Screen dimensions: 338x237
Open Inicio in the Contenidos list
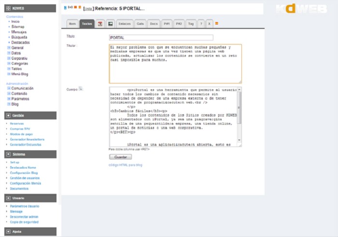coord(15,22)
